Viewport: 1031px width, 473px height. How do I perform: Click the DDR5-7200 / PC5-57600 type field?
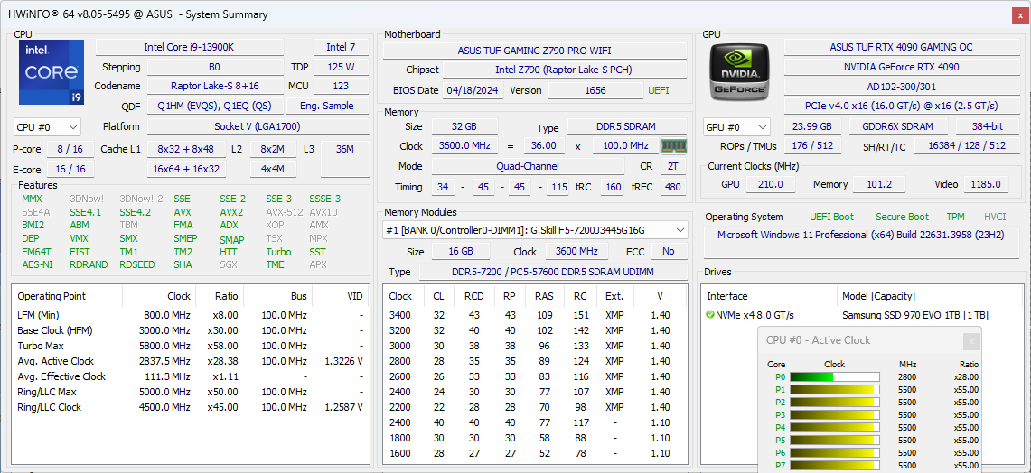point(554,272)
